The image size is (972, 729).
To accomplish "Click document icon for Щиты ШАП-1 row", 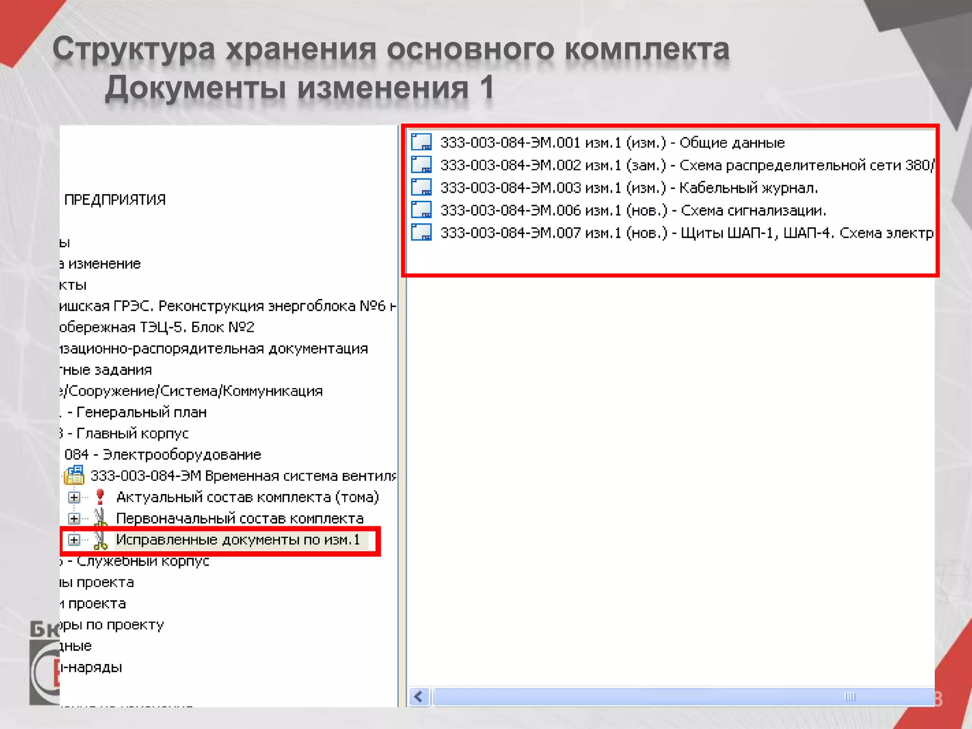I will 421,232.
